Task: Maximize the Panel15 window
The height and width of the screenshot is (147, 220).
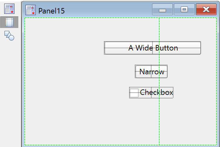Action: (x=184, y=10)
